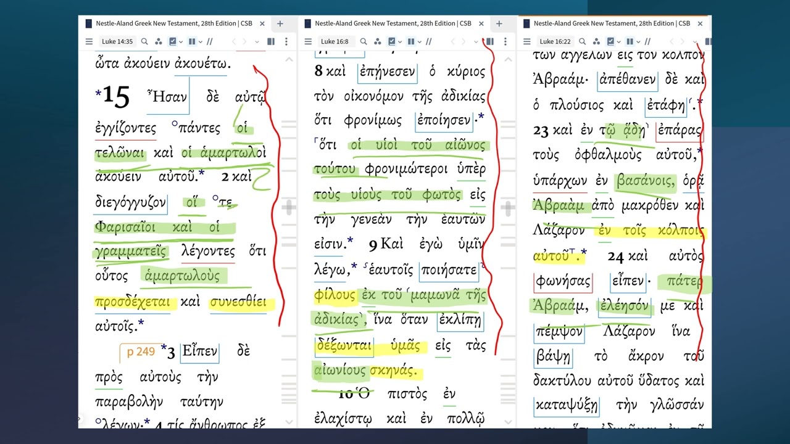
Task: Toggle formatting checkbox icon in Luke 14:35 panel
Action: click(x=173, y=41)
